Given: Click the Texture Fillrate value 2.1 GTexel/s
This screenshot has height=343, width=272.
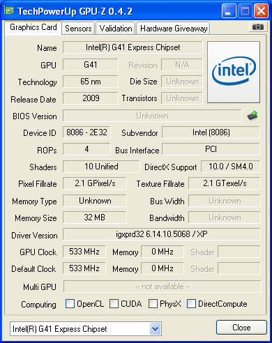Looking at the screenshot, I should pos(225,183).
